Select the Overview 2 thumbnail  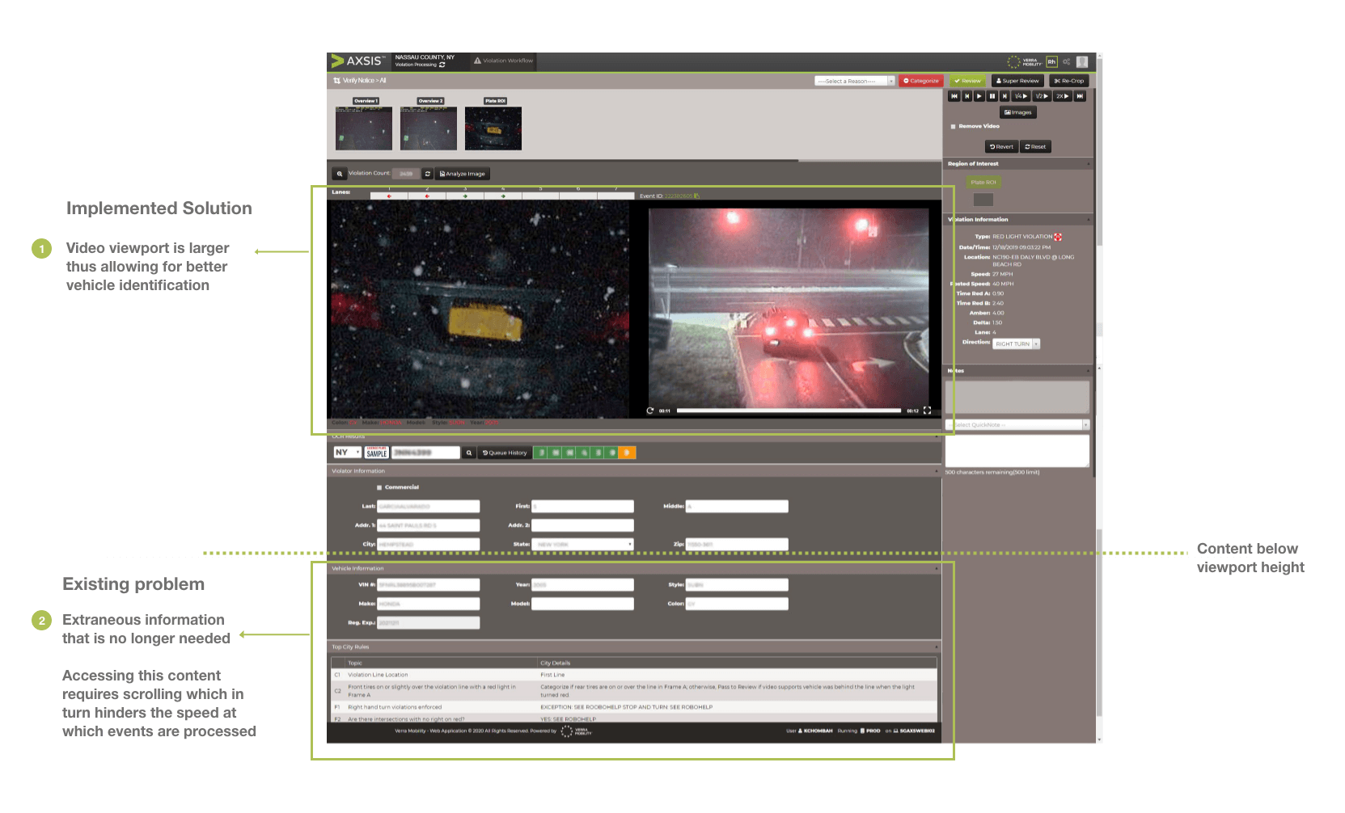coord(429,128)
